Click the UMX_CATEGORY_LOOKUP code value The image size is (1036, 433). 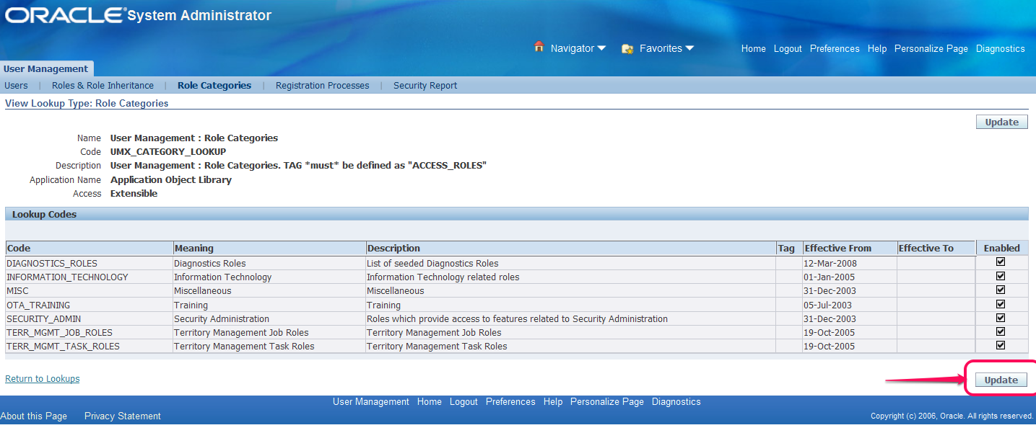click(x=168, y=152)
